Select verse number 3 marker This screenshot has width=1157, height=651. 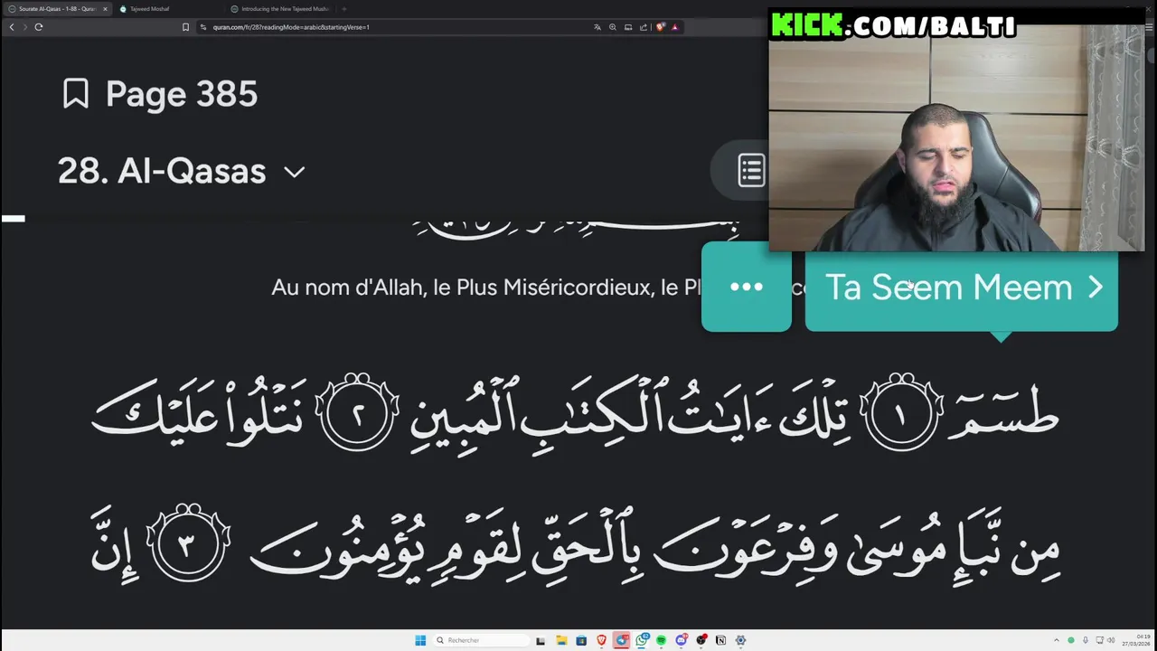tap(188, 545)
